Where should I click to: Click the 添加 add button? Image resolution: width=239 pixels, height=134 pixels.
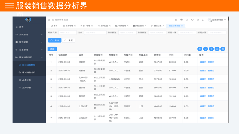coord(52,49)
